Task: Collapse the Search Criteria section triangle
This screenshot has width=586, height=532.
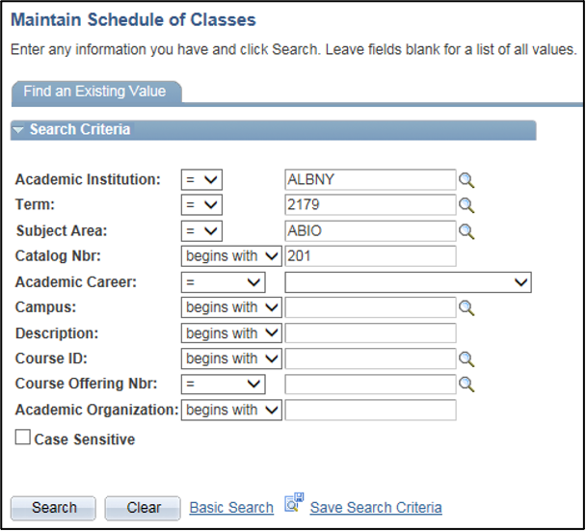Action: 18,130
